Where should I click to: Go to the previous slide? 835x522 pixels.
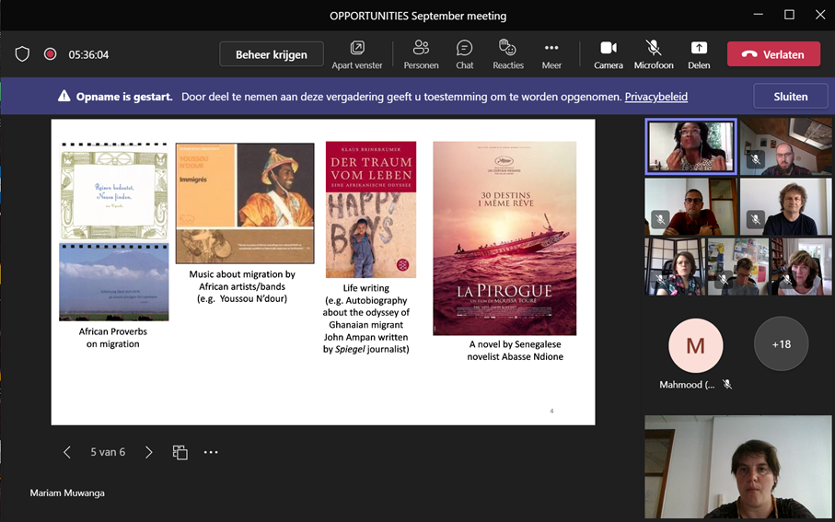(x=66, y=452)
